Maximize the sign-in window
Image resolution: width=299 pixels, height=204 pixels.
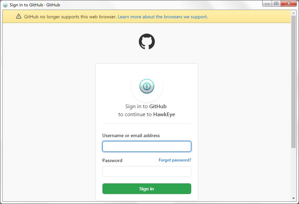276,4
